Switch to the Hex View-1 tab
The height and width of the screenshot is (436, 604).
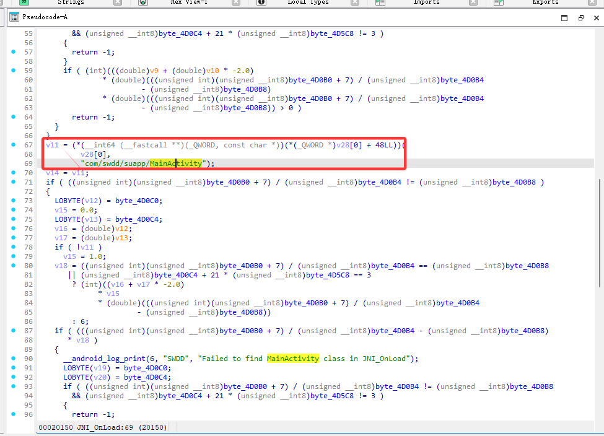pyautogui.click(x=189, y=2)
